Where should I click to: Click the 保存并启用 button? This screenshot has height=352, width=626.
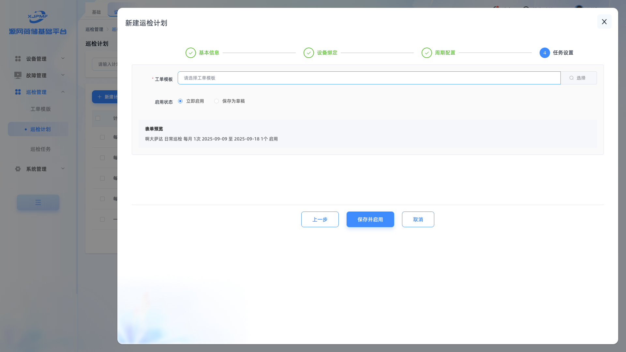tap(370, 219)
